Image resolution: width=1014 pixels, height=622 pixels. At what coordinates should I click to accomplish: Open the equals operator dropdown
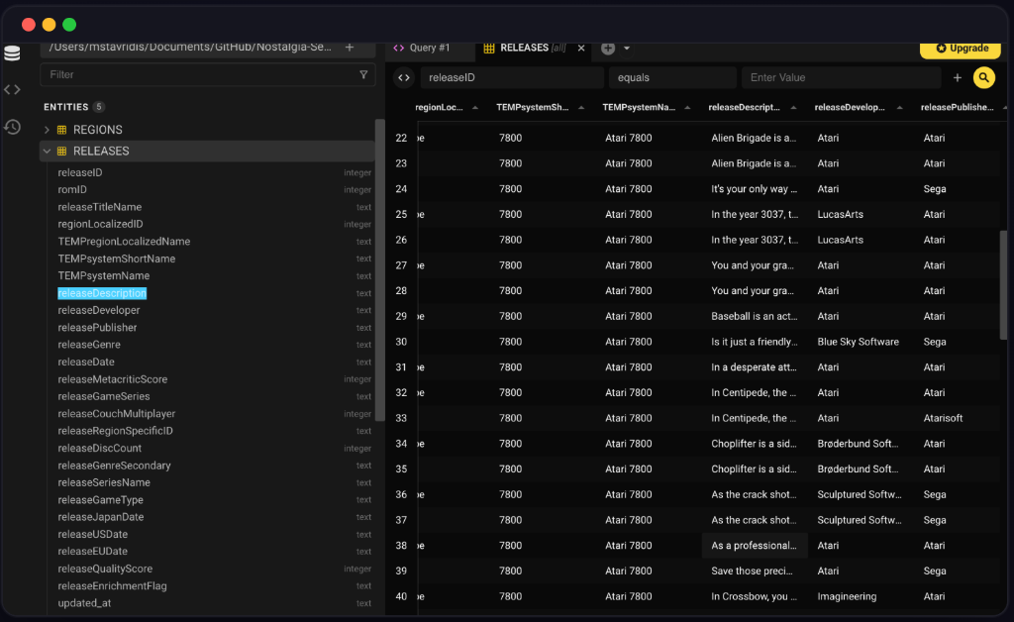[672, 77]
